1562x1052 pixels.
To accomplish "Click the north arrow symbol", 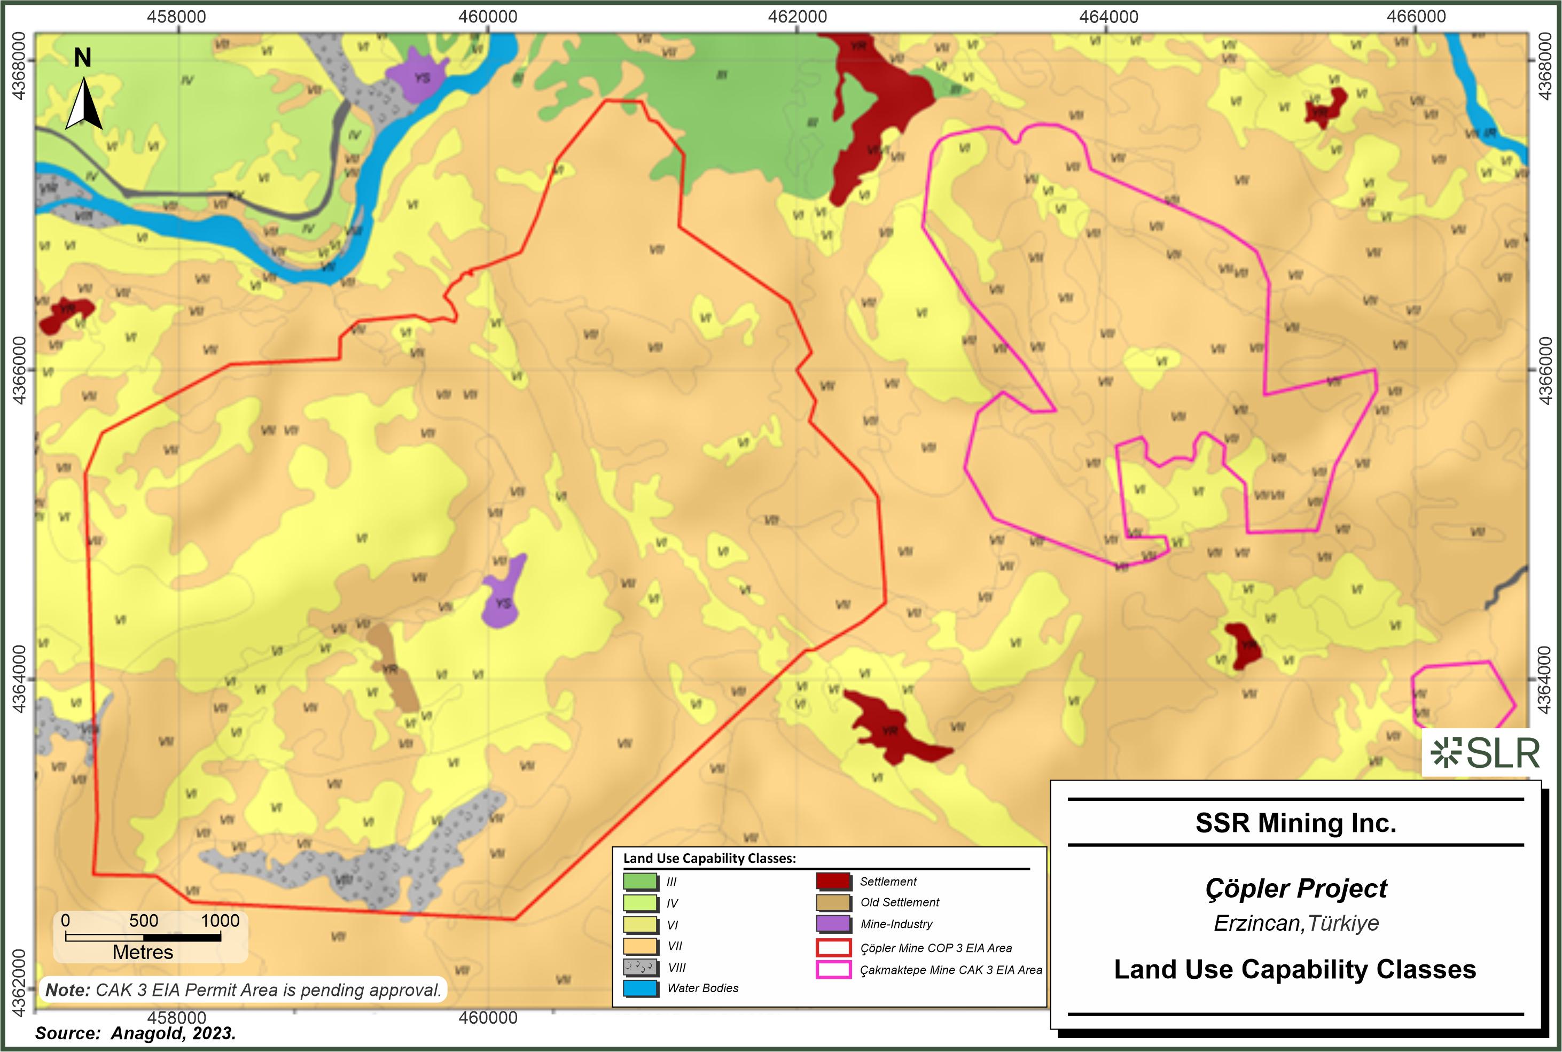I will [83, 103].
